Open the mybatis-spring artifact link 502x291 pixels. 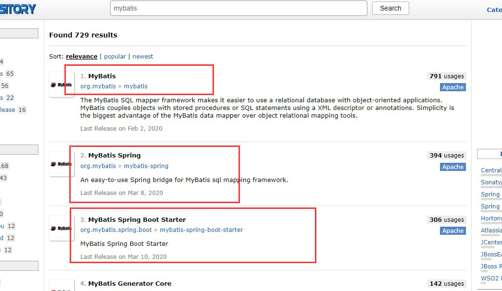click(146, 166)
